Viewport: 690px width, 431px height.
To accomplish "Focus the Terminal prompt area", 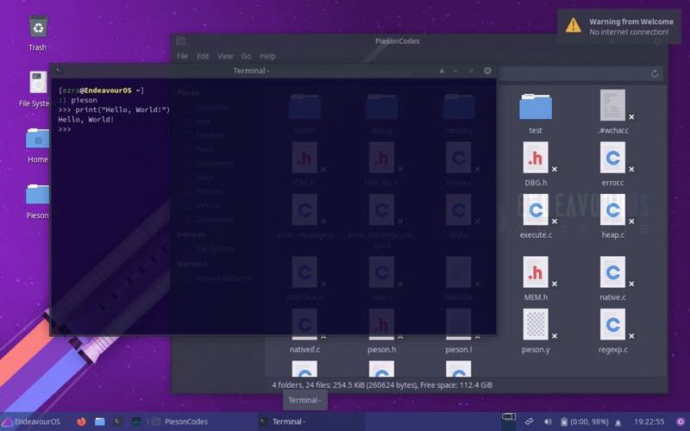I will (273, 206).
